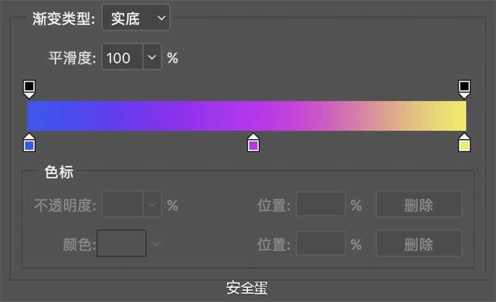
Task: Click the 渐变类型 label
Action: [64, 19]
